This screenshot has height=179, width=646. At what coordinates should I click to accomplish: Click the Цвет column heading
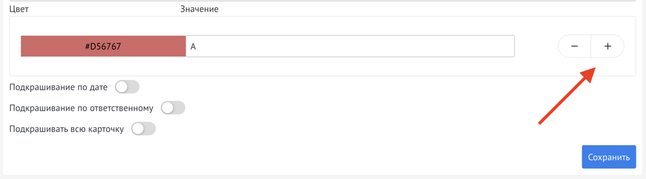pyautogui.click(x=19, y=9)
